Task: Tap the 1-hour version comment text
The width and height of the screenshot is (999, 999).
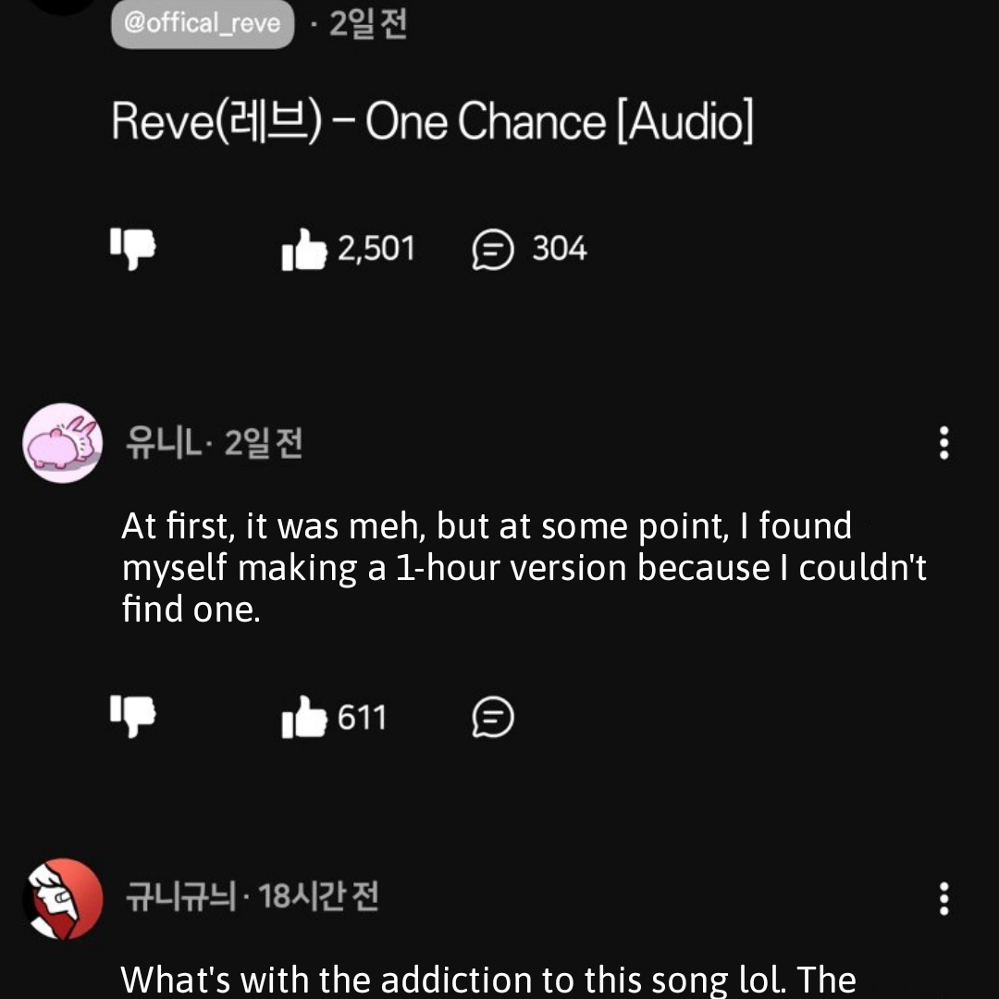Action: 523,568
